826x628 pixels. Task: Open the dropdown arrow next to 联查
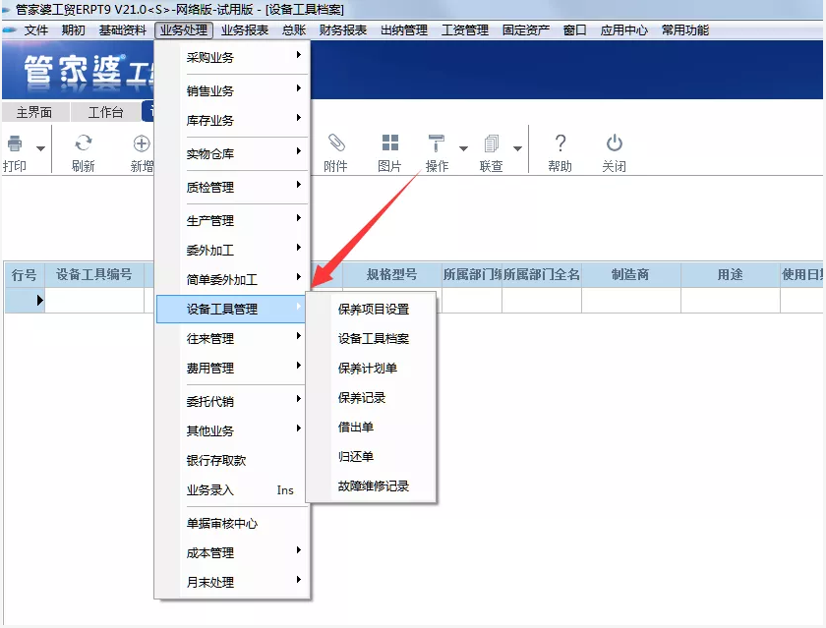(518, 148)
